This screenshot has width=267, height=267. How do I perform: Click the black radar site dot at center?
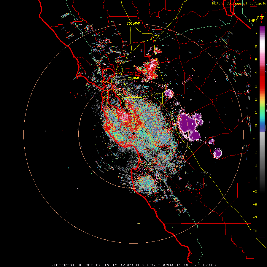pos(133,133)
